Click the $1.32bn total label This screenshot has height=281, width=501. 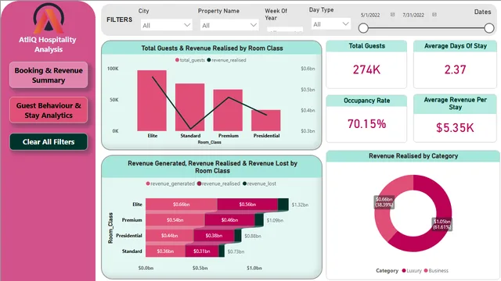click(x=300, y=205)
